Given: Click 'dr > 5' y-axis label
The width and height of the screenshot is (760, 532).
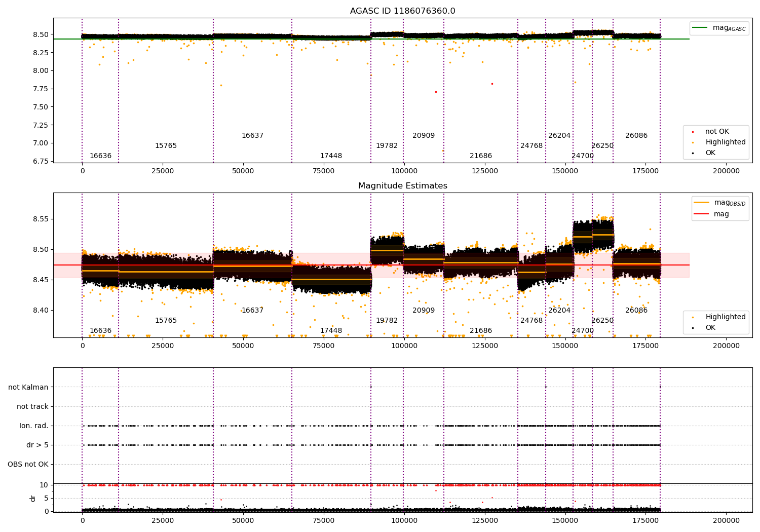Looking at the screenshot, I should [x=37, y=445].
